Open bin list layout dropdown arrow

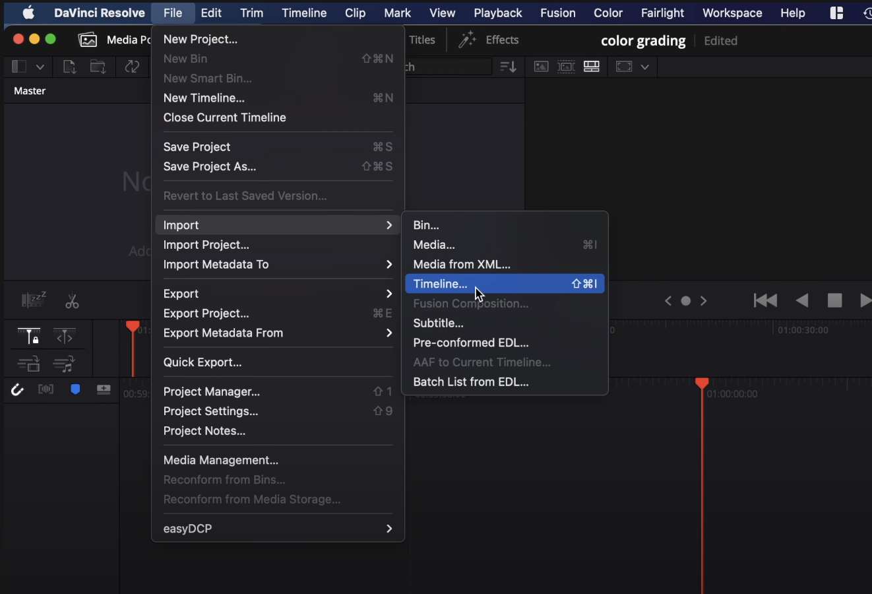40,67
